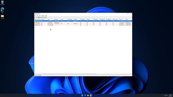Select the PDF Preview Handler row
The width and height of the screenshot is (173, 97).
coord(83,25)
